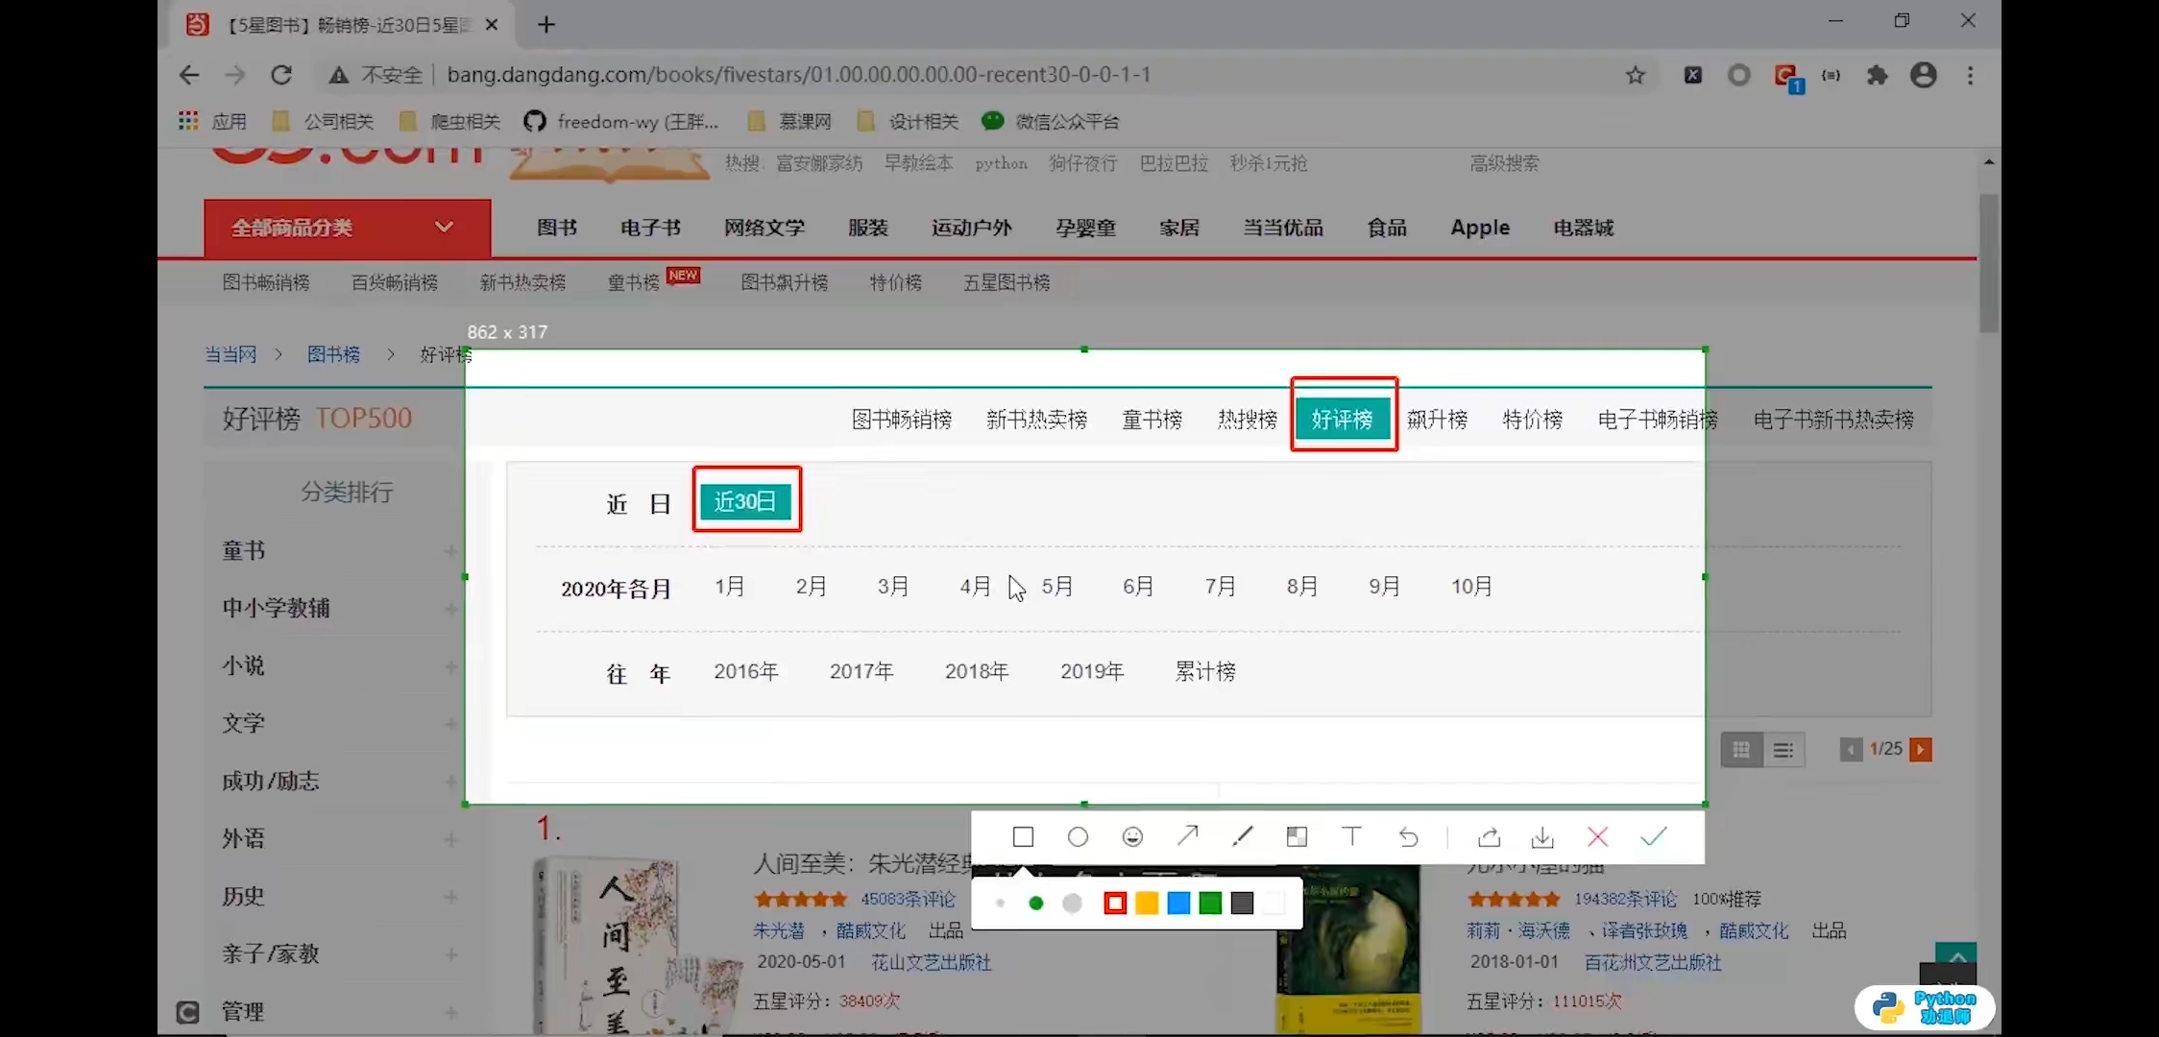Select the arrow drawing tool
This screenshot has height=1037, width=2159.
pyautogui.click(x=1188, y=836)
